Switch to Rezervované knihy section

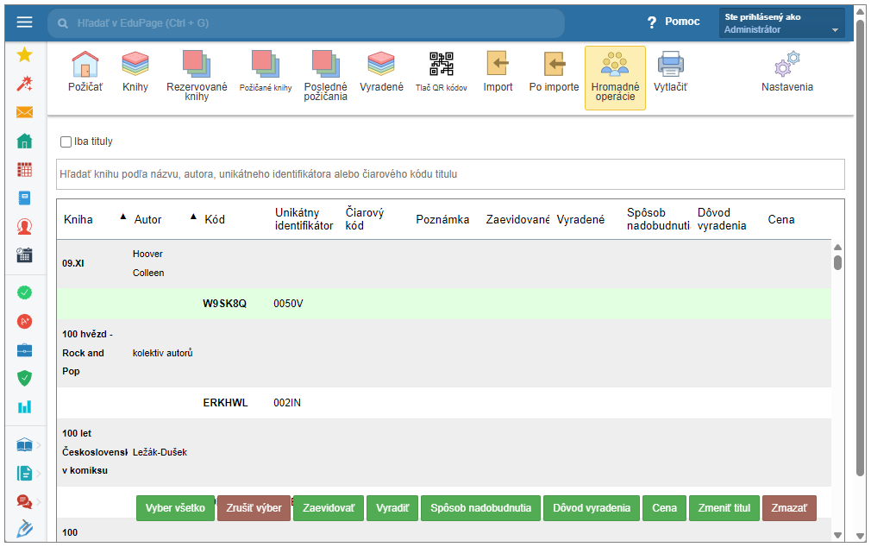197,65
